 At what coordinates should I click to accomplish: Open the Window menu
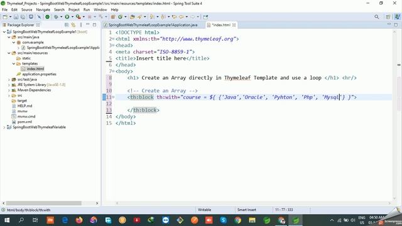pyautogui.click(x=100, y=10)
